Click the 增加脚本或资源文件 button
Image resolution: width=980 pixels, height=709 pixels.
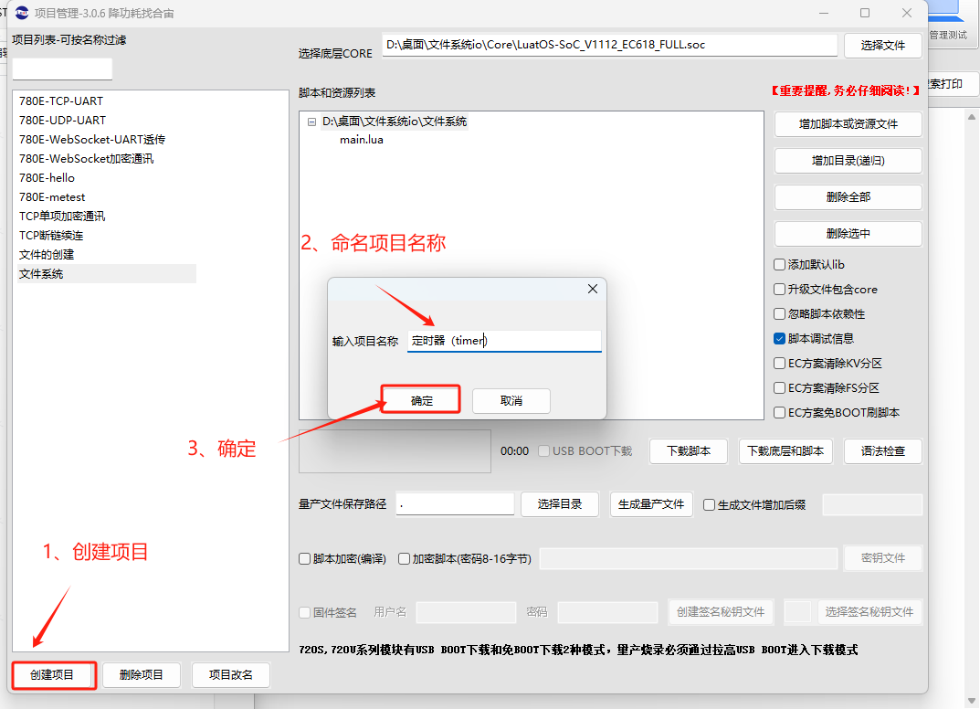(848, 123)
